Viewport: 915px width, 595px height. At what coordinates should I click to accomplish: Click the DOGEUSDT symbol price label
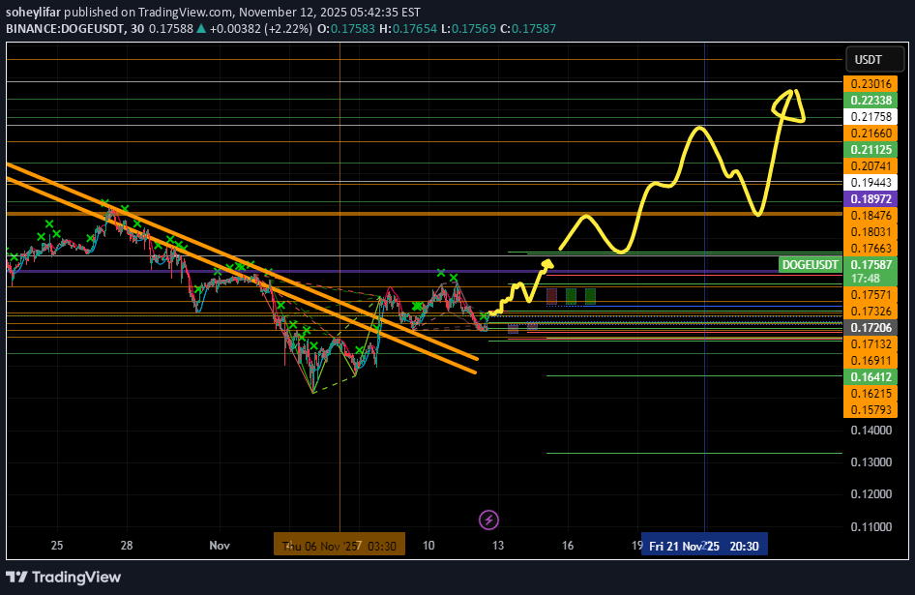pyautogui.click(x=810, y=264)
